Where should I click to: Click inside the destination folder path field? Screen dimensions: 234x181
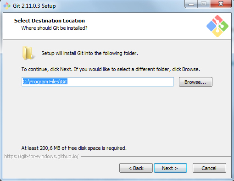coord(98,82)
